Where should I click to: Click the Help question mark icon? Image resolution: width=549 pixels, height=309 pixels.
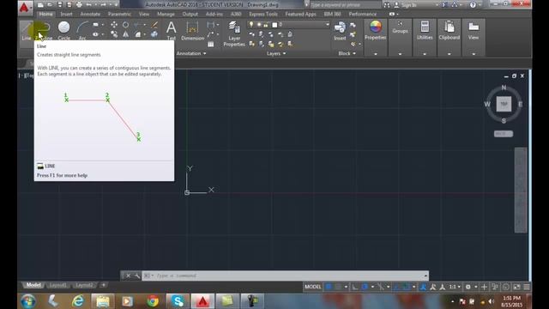(473, 5)
